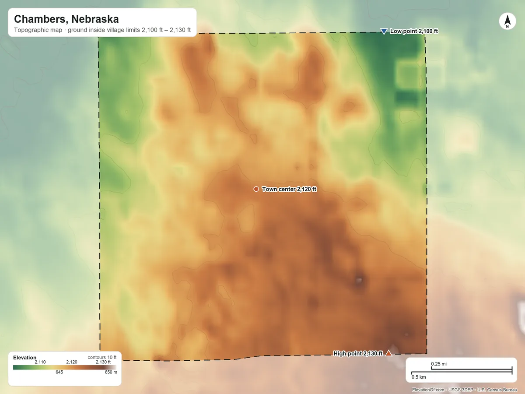Image resolution: width=525 pixels, height=394 pixels.
Task: Click the ElevationOf.com attribution text
Action: pyautogui.click(x=429, y=390)
